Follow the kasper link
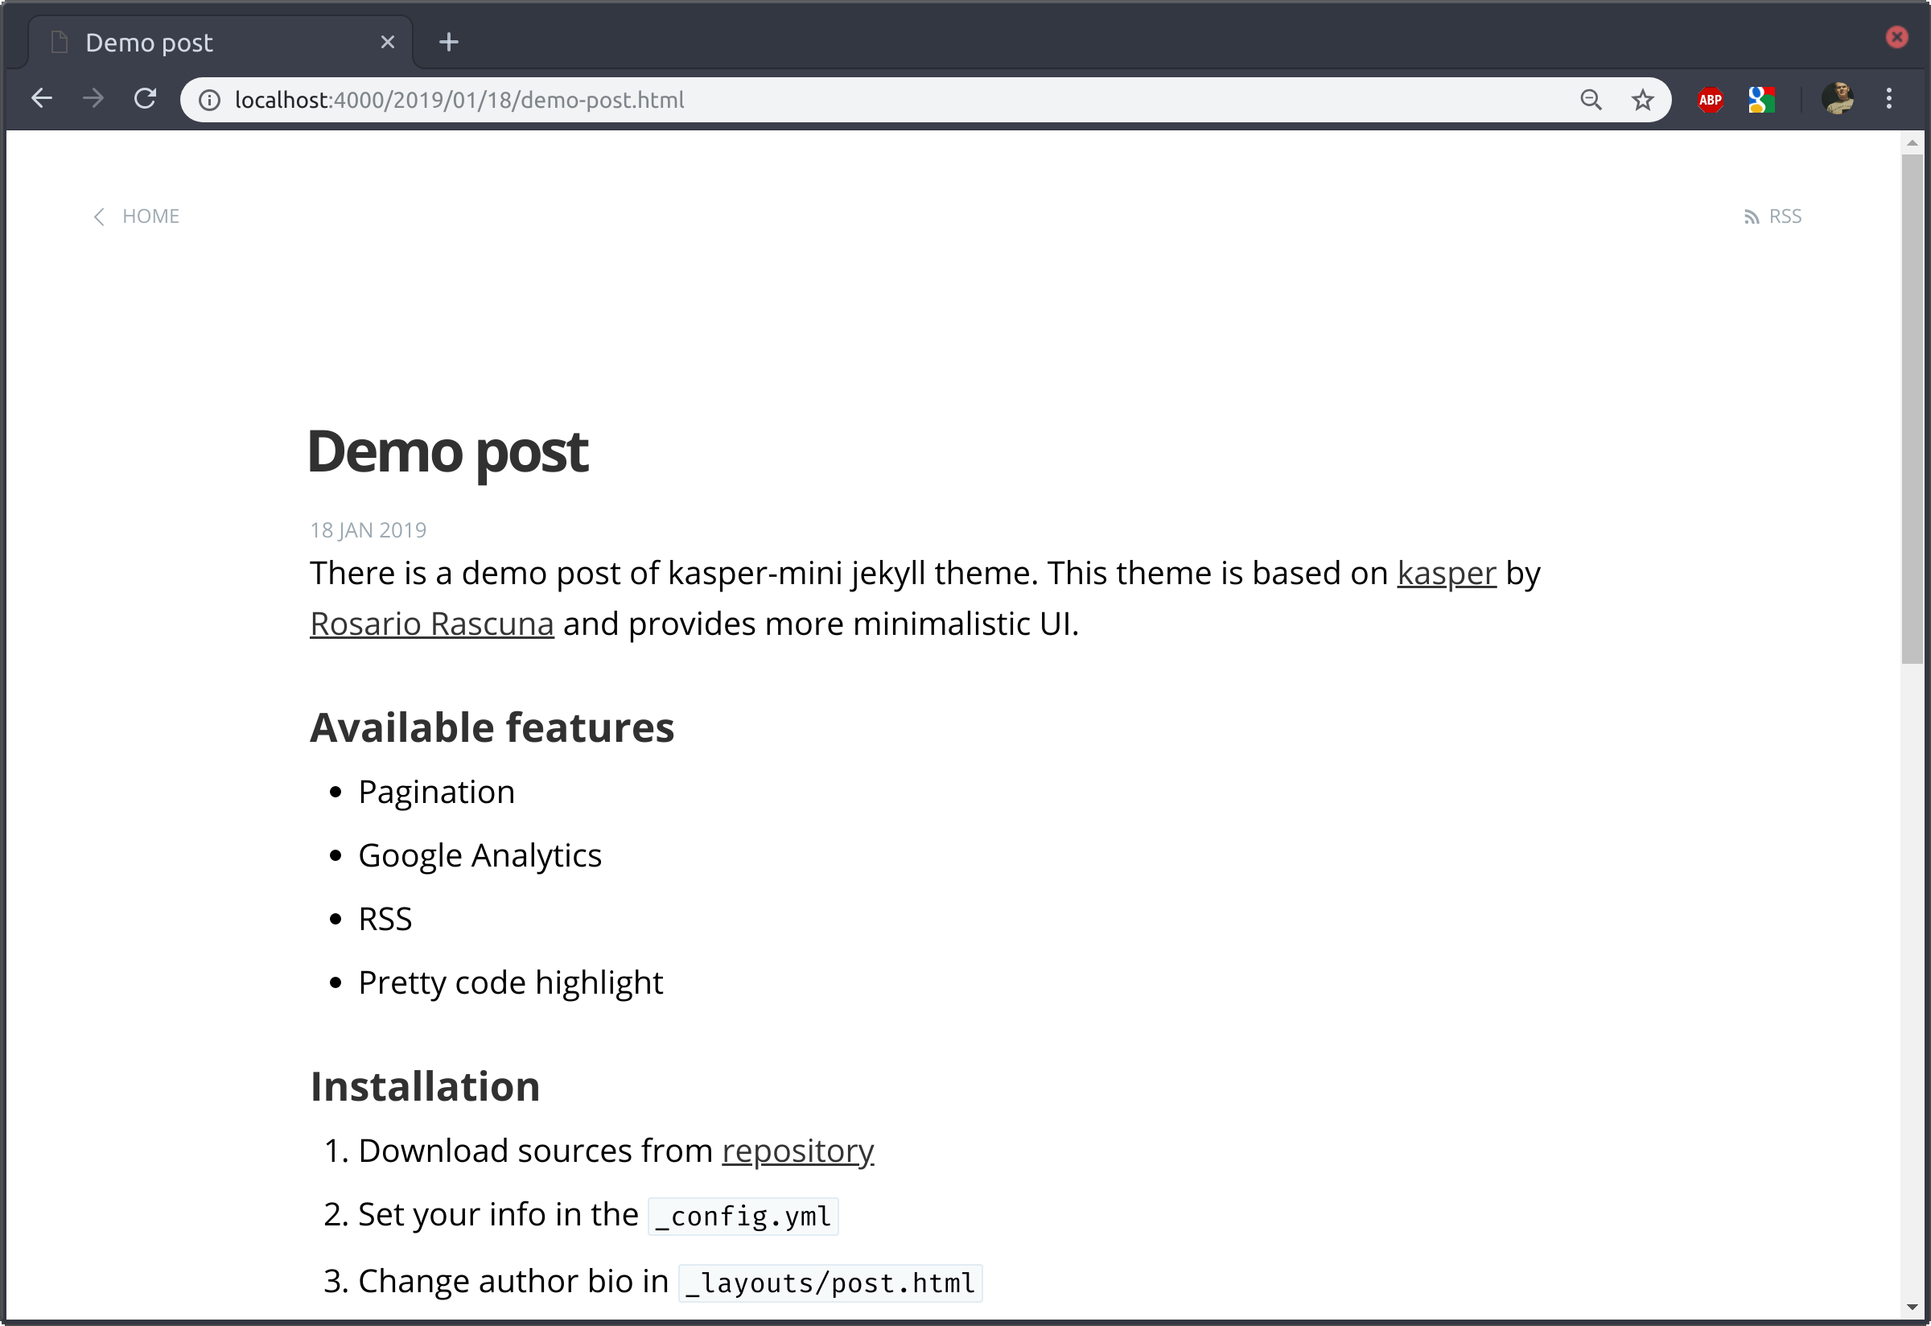The image size is (1931, 1326). (1446, 573)
